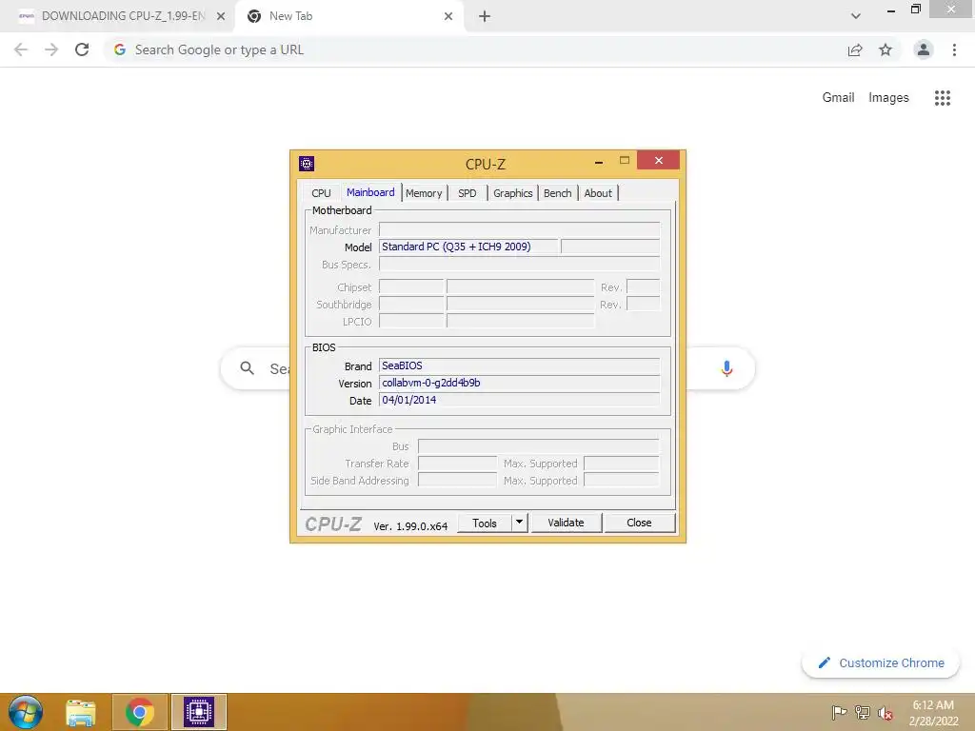Viewport: 975px width, 731px height.
Task: Open File Explorer from the taskbar
Action: [81, 712]
